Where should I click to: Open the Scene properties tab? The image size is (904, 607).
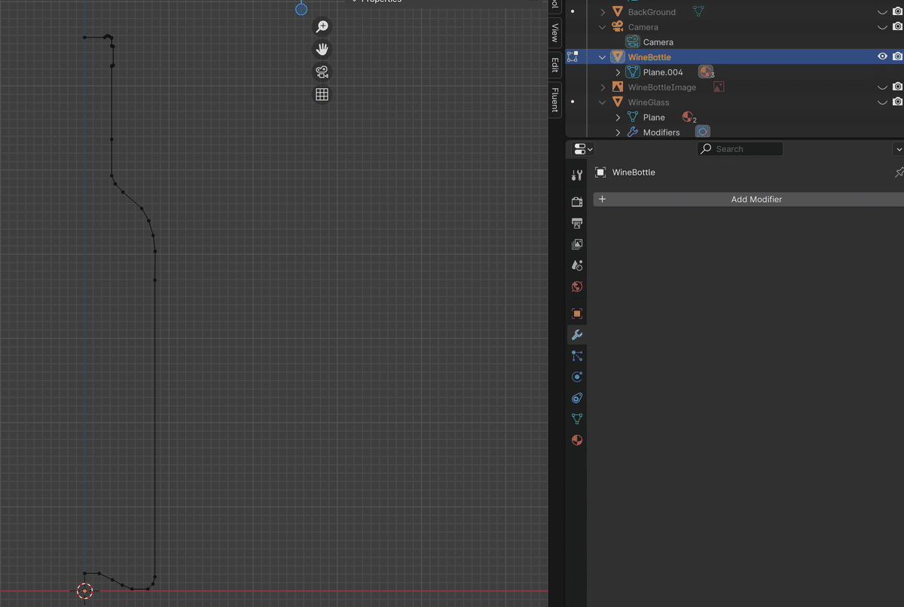tap(577, 265)
